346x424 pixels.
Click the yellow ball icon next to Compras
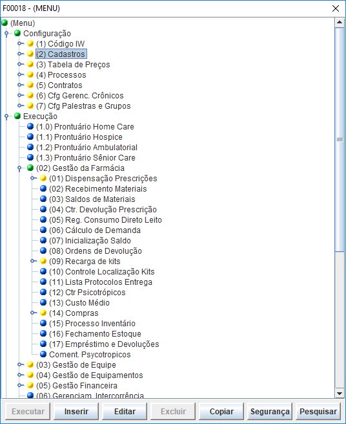click(x=43, y=313)
